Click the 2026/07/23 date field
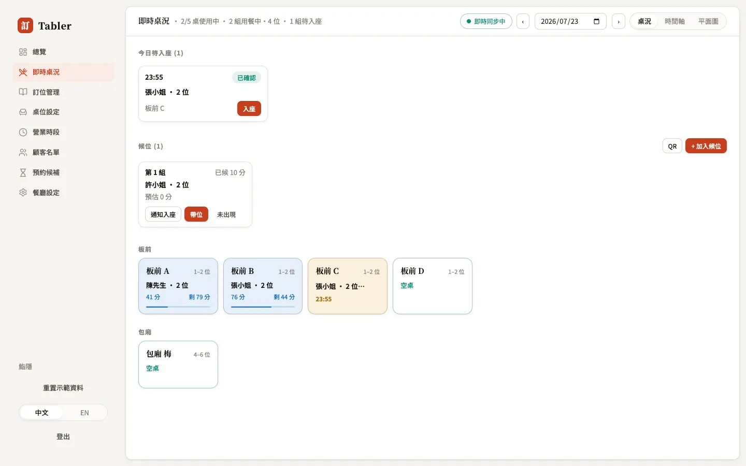This screenshot has width=746, height=466. tap(570, 21)
